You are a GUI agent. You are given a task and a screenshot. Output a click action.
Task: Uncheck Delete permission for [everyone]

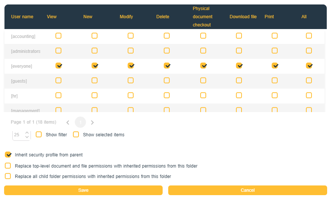(x=167, y=66)
